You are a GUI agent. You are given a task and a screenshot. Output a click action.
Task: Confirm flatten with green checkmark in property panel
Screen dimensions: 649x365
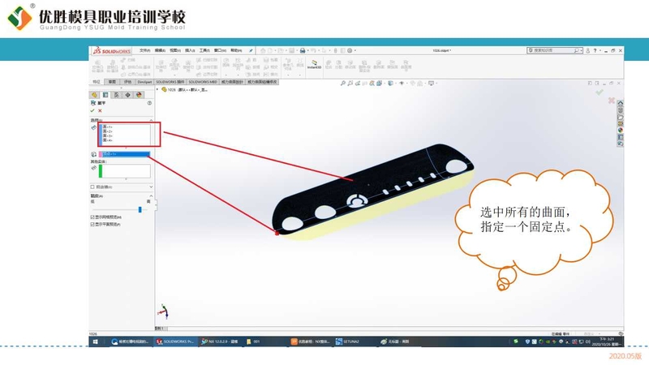(93, 111)
